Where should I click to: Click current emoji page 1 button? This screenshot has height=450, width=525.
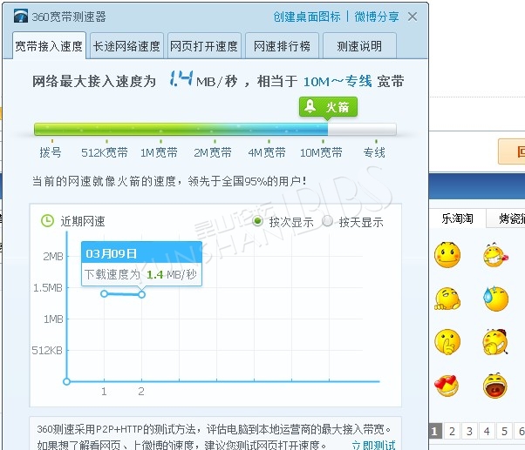pyautogui.click(x=434, y=431)
